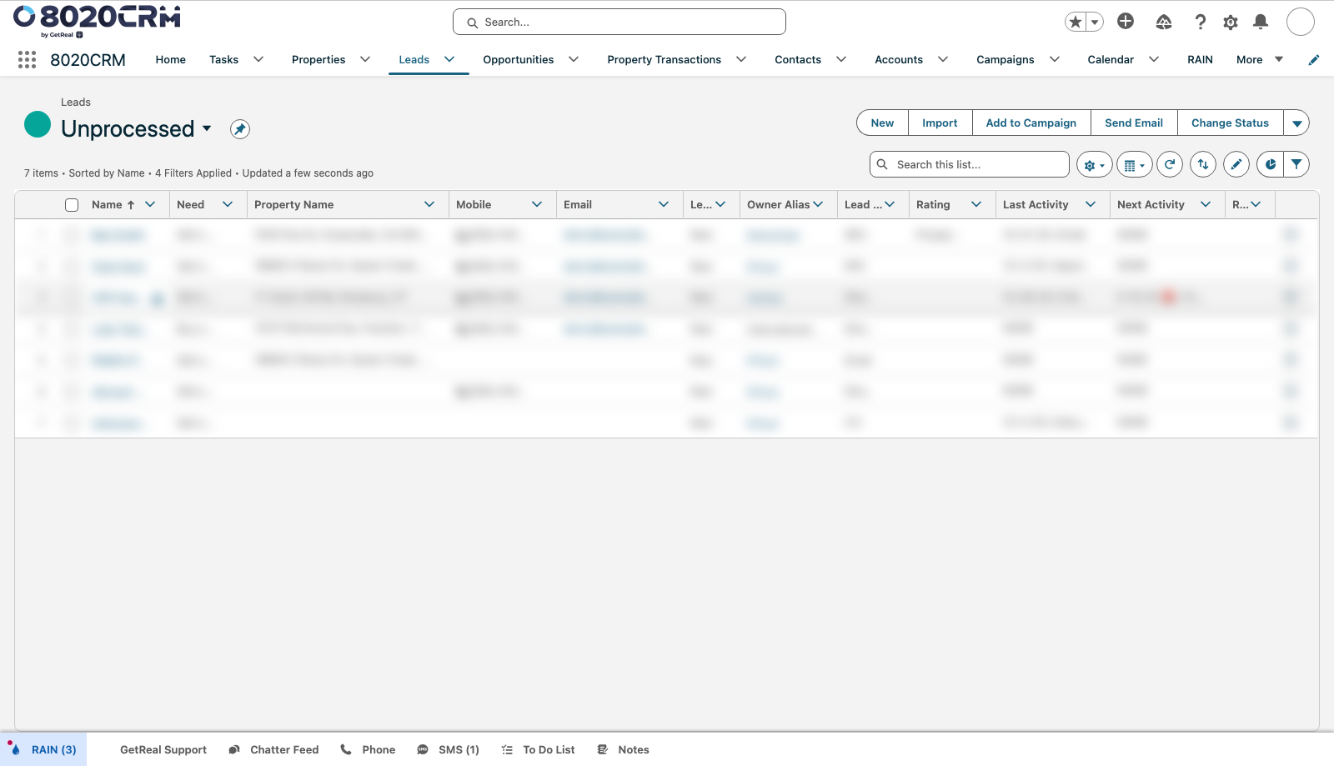This screenshot has width=1334, height=766.
Task: Open the Calendar tab
Action: click(x=1111, y=59)
